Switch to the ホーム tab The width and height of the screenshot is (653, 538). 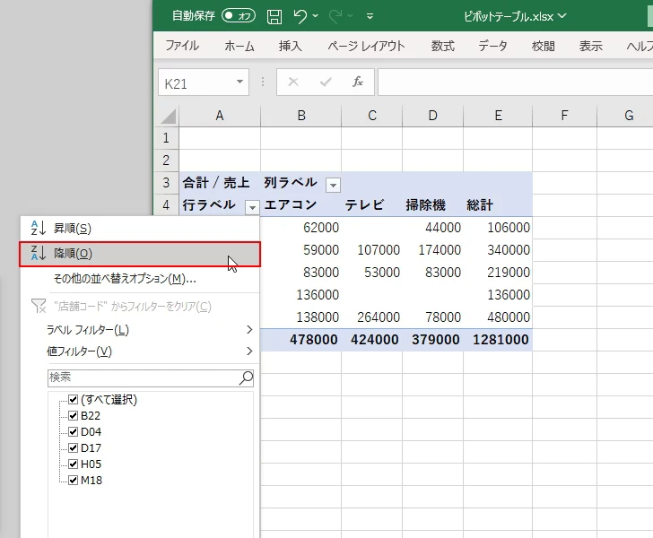(239, 46)
